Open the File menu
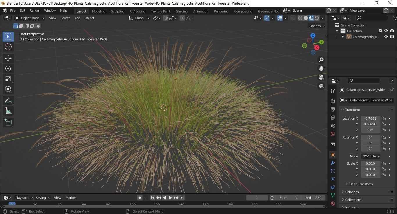 [13, 10]
